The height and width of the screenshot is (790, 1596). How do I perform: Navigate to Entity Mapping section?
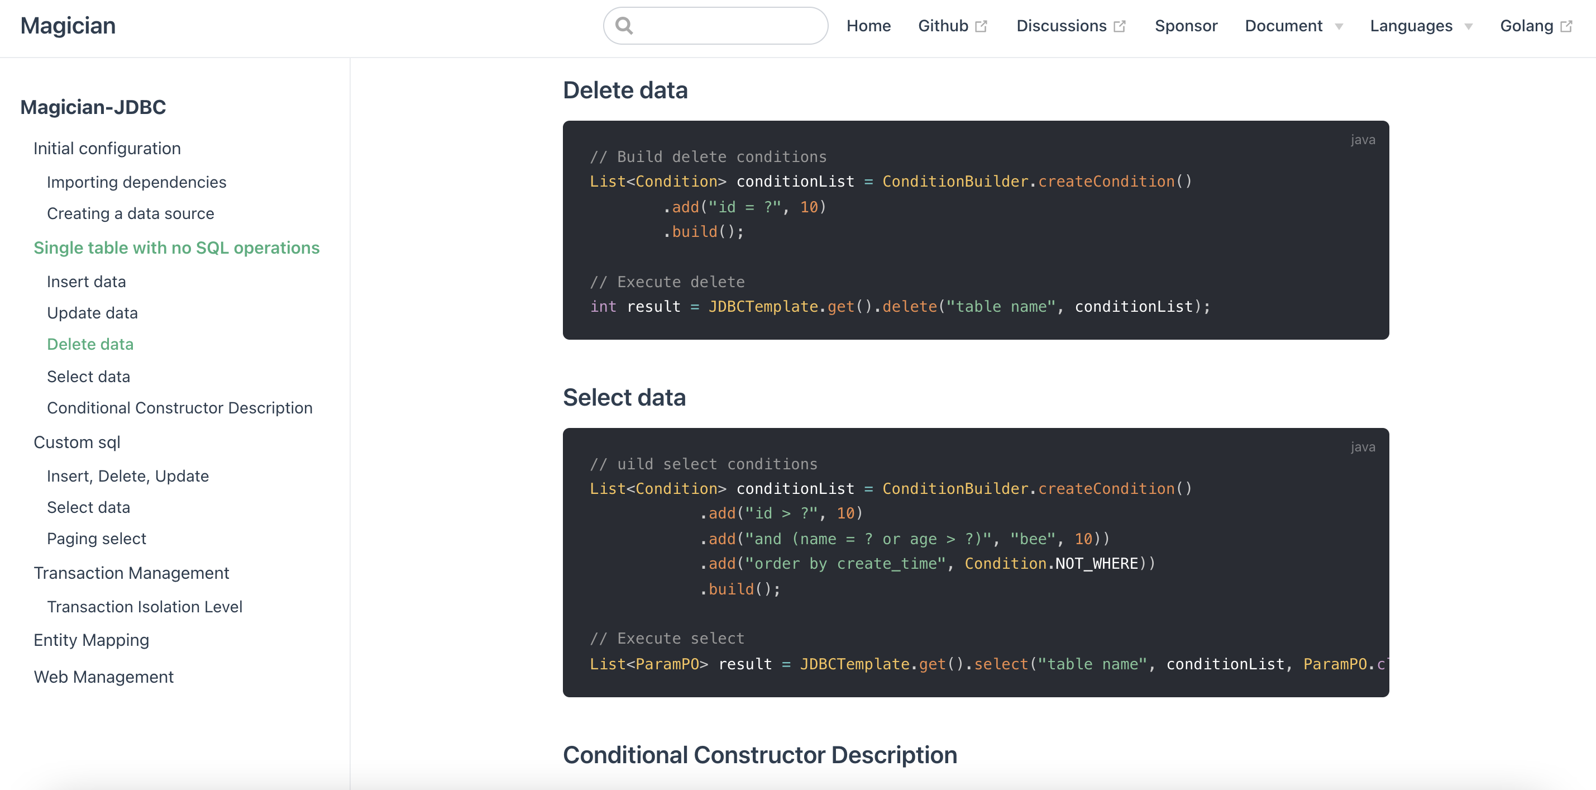click(x=91, y=640)
